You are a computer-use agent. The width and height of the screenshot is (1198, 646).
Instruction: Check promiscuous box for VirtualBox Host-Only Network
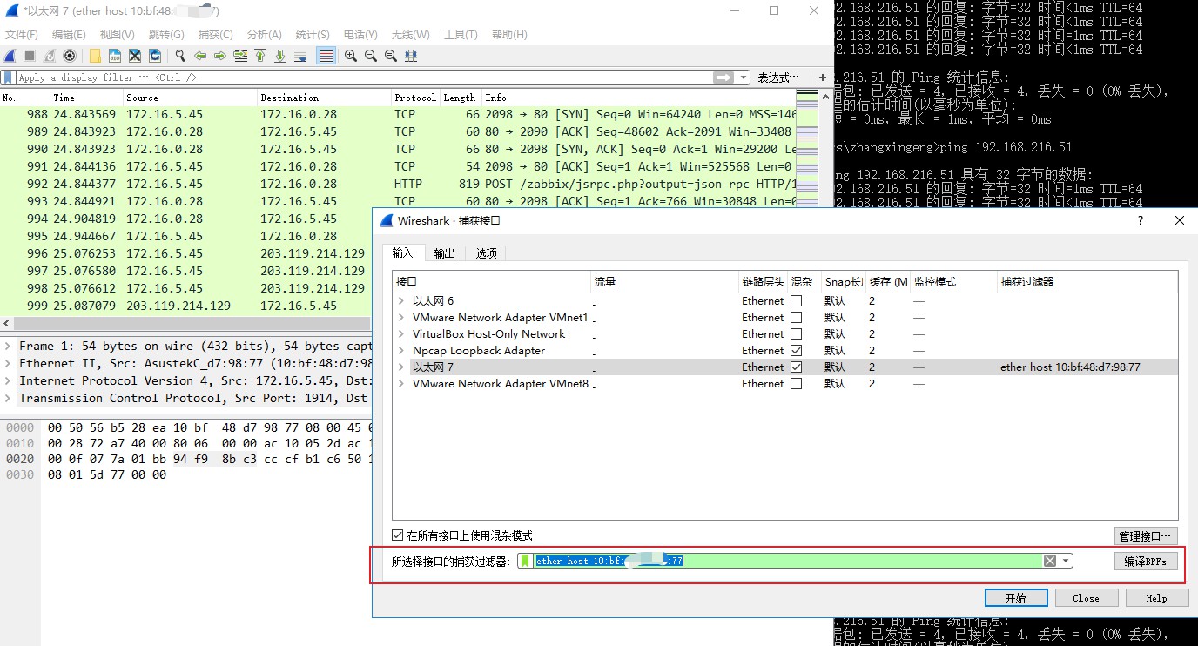796,334
